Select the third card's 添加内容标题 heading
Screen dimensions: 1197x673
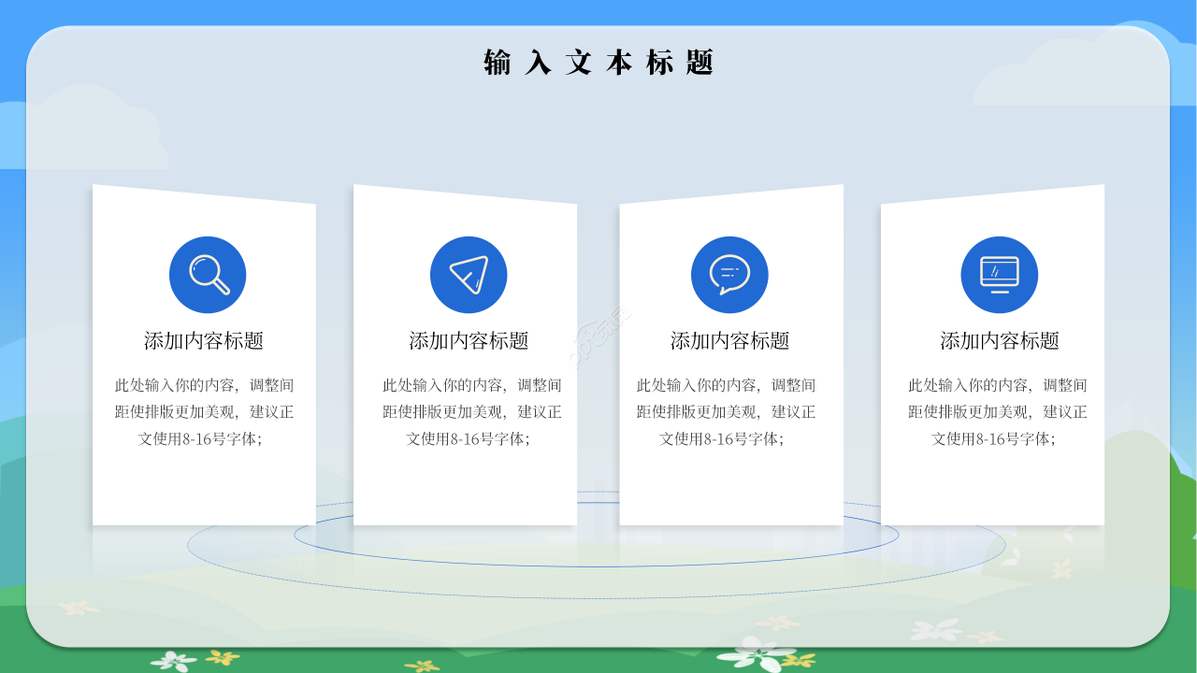(x=729, y=340)
